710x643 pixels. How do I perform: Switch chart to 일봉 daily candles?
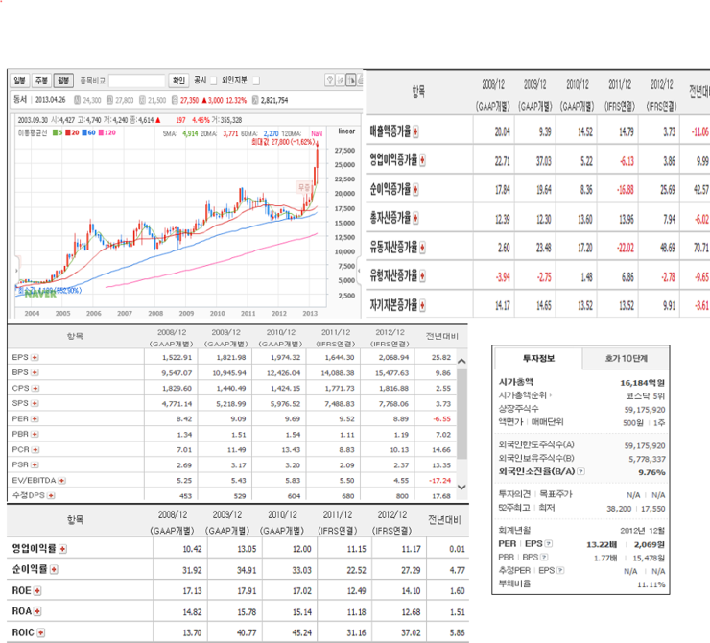point(19,81)
